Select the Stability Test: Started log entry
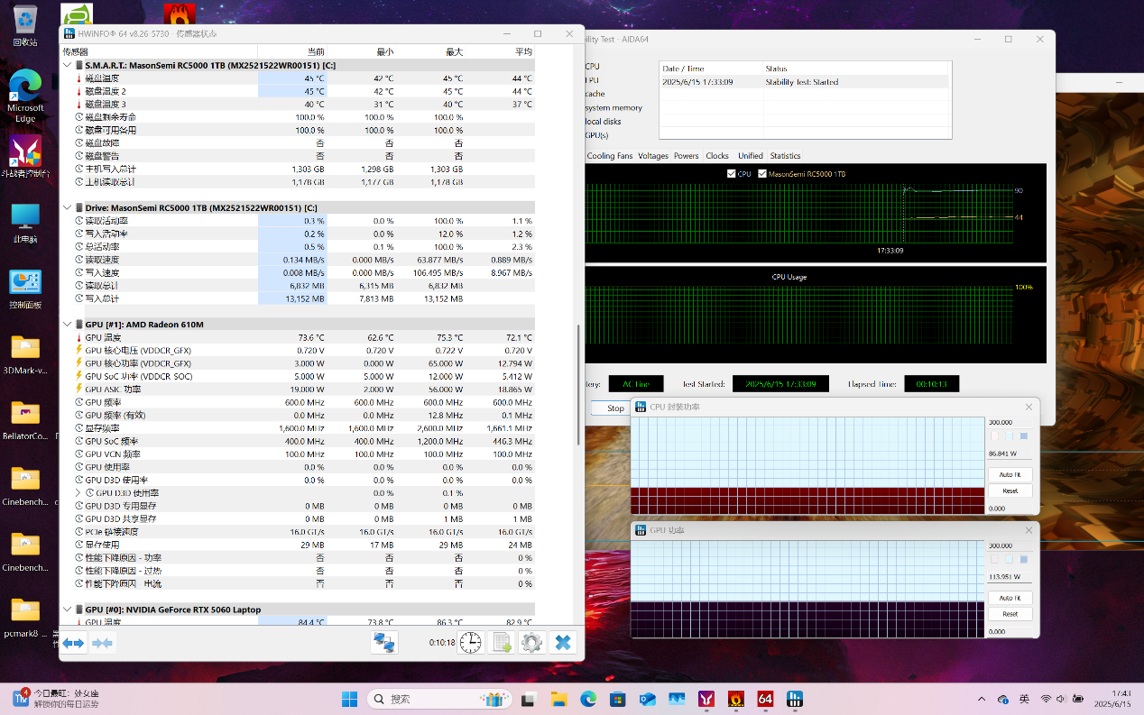1144x715 pixels. [x=805, y=82]
